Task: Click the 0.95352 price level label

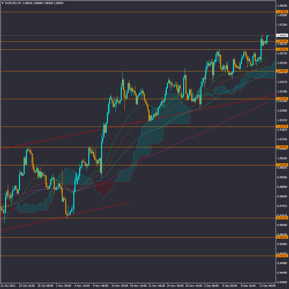Action: click(282, 256)
